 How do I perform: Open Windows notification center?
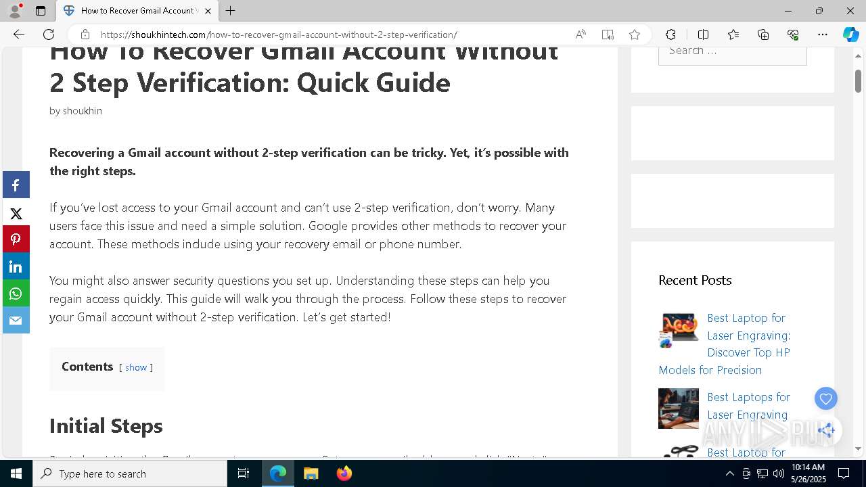[x=844, y=473]
